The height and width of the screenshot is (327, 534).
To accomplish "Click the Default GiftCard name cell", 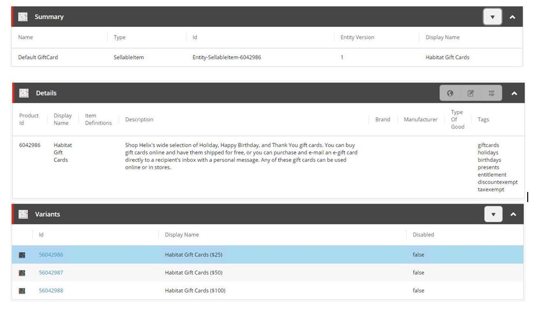I will point(38,57).
